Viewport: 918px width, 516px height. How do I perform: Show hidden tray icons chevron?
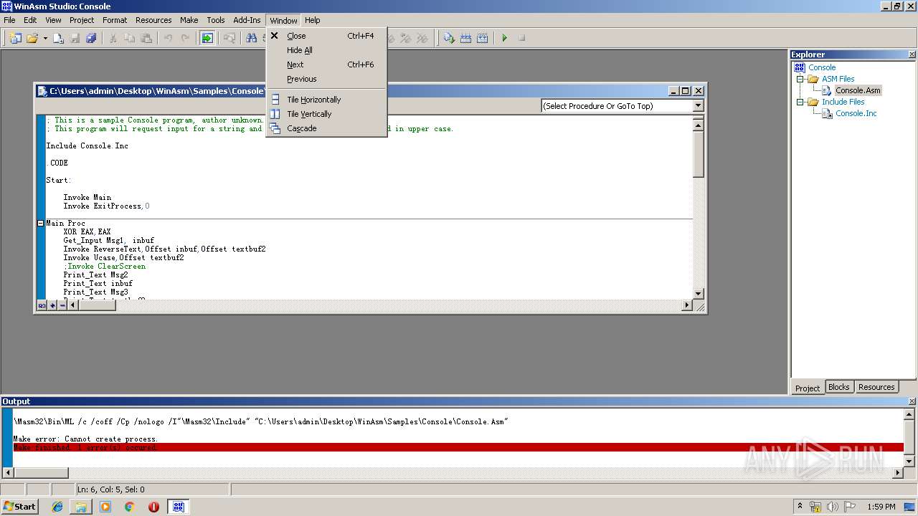(x=800, y=507)
